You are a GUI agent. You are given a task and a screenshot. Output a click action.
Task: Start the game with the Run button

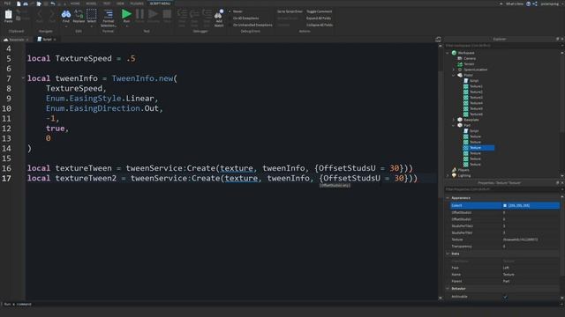point(126,14)
